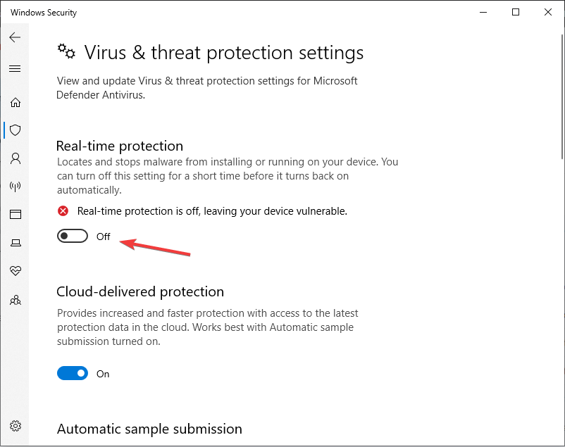This screenshot has height=447, width=565.
Task: Open Virus & threat protection shield icon
Action: [x=15, y=130]
